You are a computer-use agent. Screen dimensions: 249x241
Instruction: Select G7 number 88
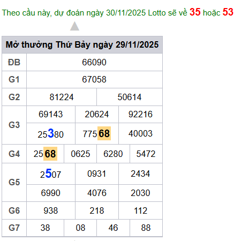tap(146, 228)
